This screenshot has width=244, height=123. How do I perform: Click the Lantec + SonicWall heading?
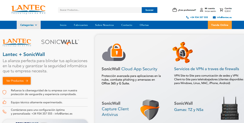point(24,54)
